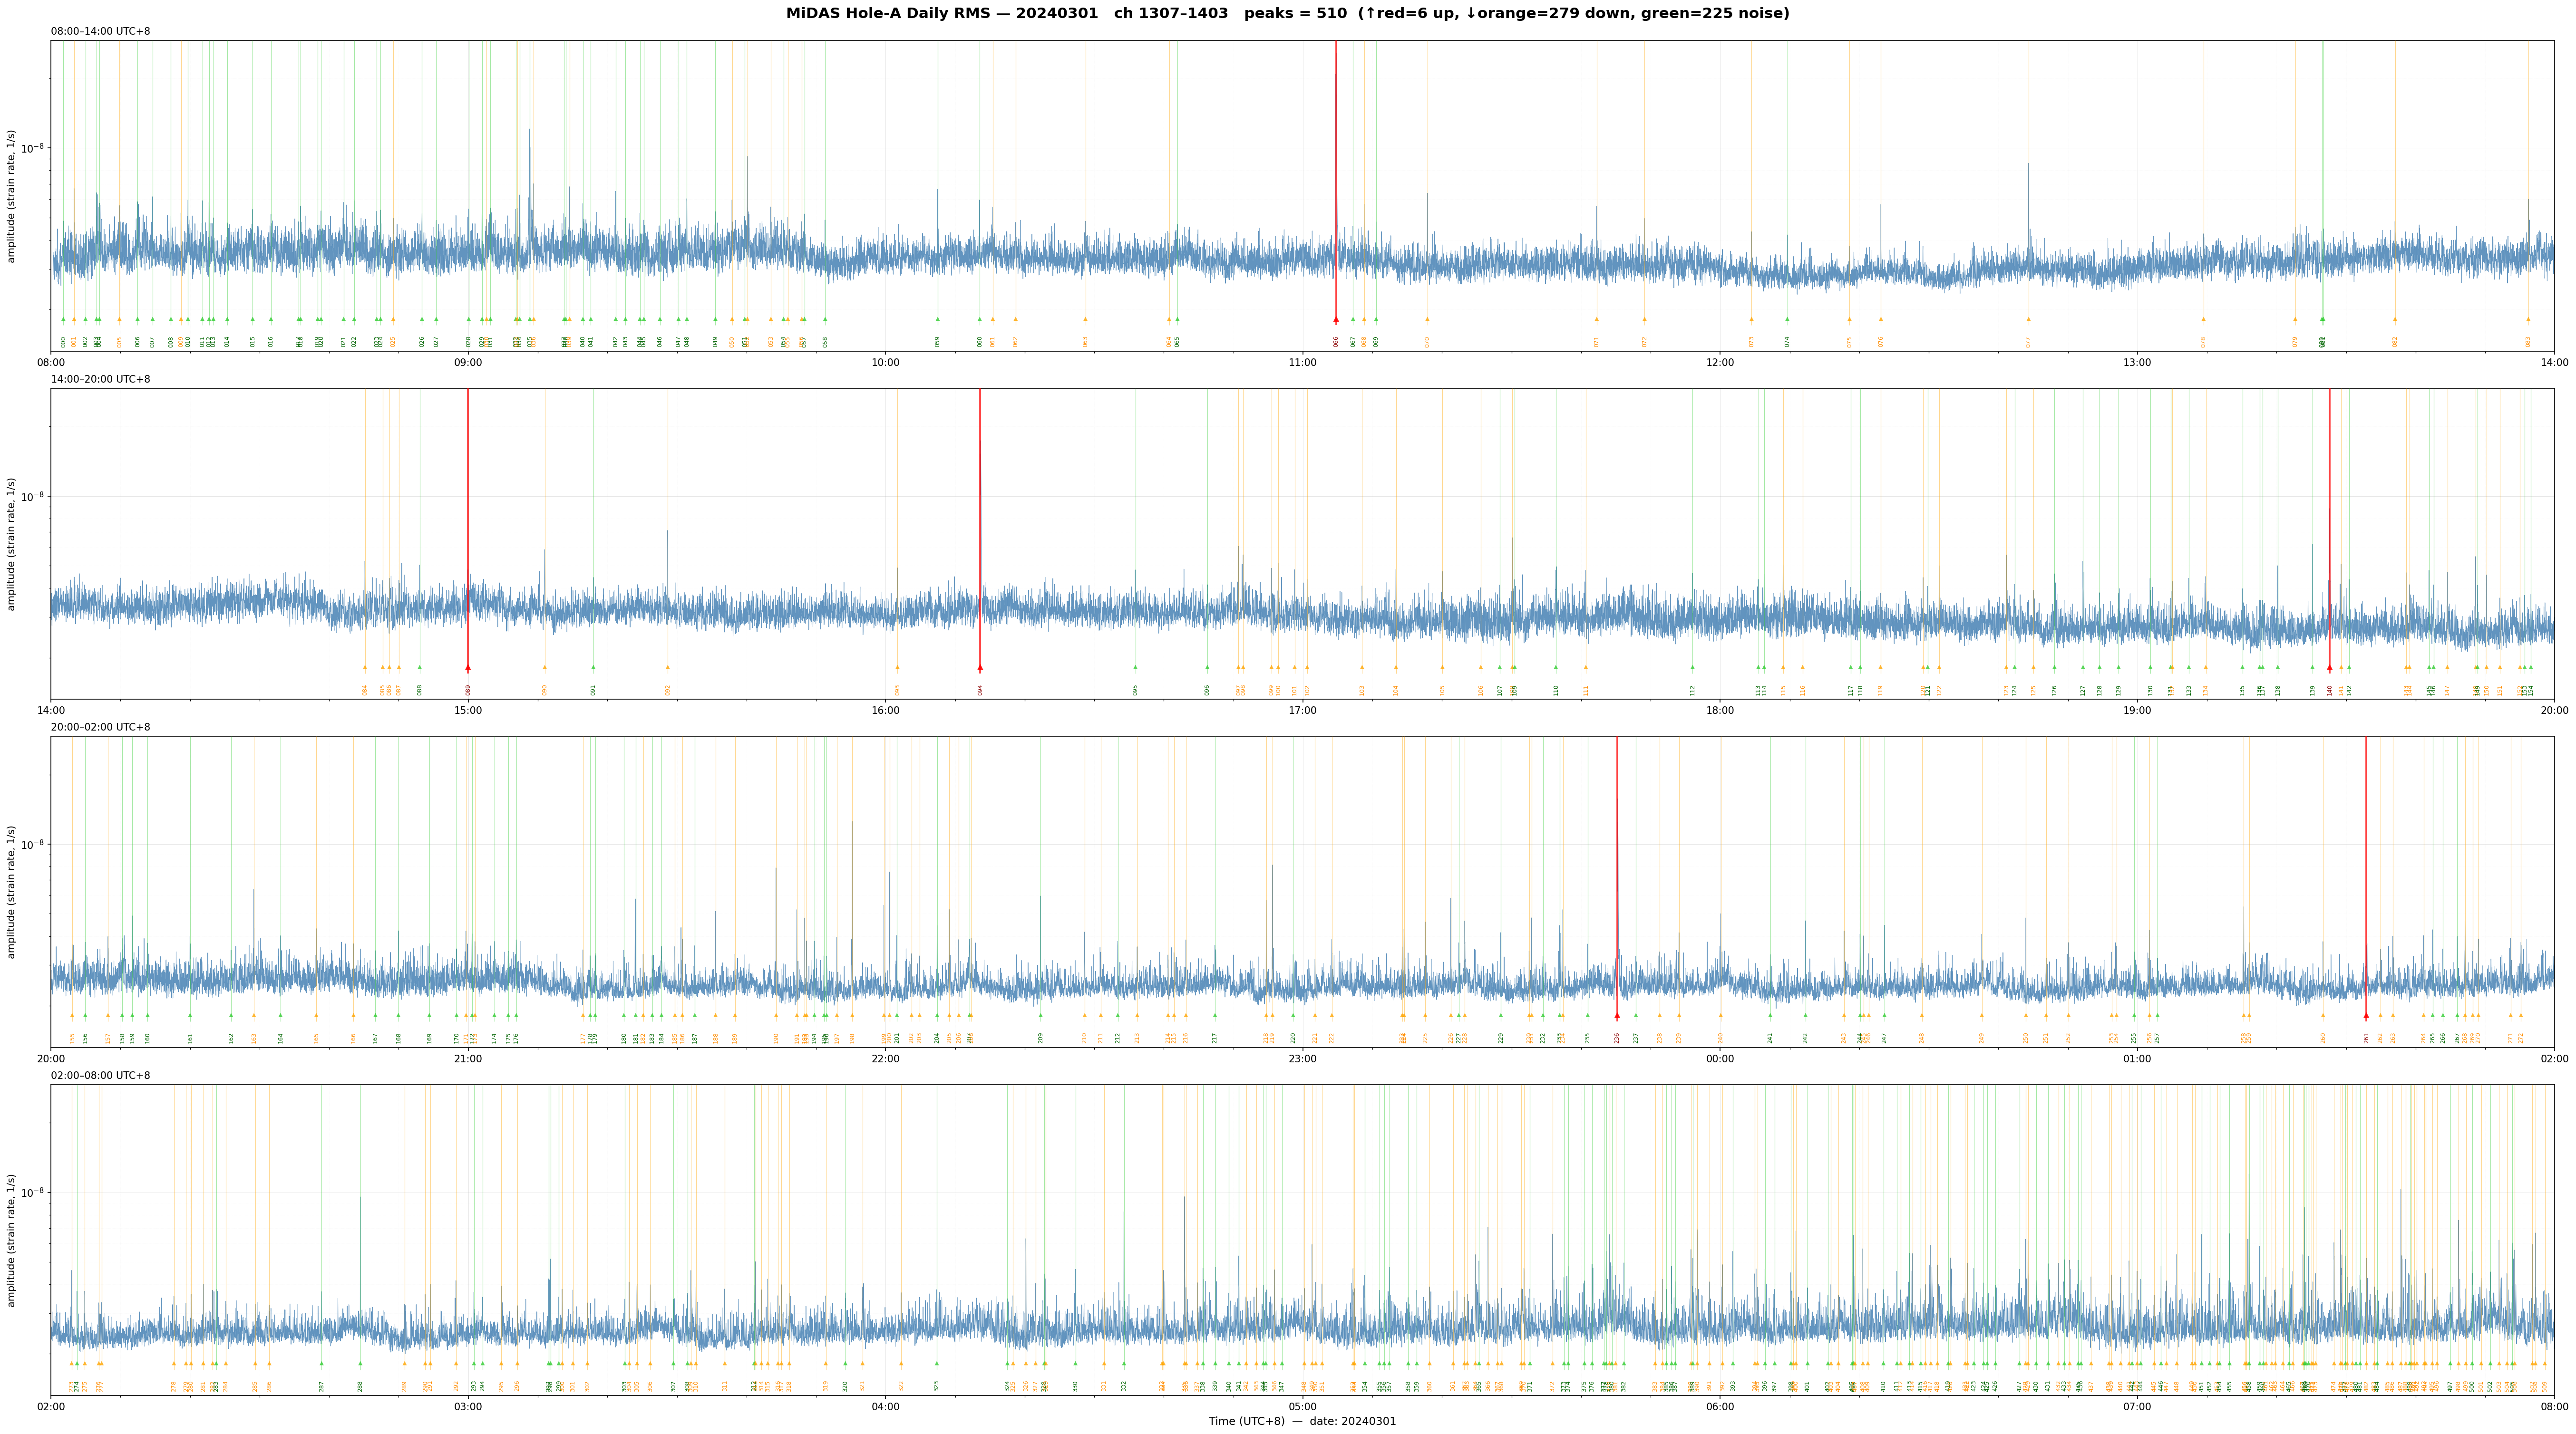Click the green noise peak label 288

pyautogui.click(x=360, y=1386)
